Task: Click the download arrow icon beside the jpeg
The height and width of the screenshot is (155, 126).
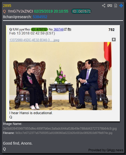Action: [114, 39]
